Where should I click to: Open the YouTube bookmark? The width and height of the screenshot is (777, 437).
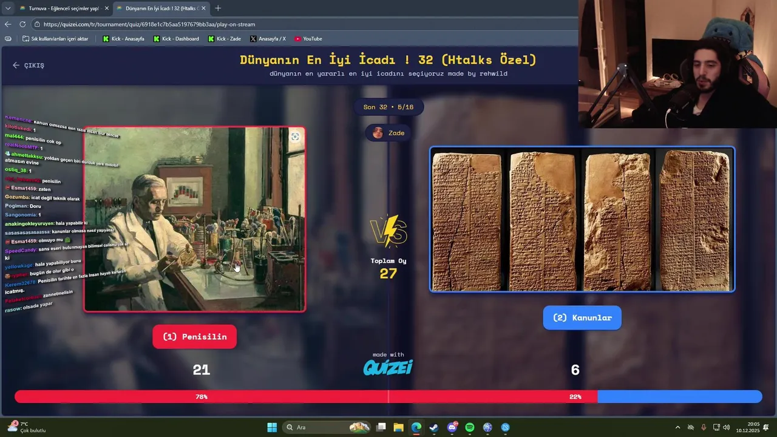pyautogui.click(x=308, y=39)
